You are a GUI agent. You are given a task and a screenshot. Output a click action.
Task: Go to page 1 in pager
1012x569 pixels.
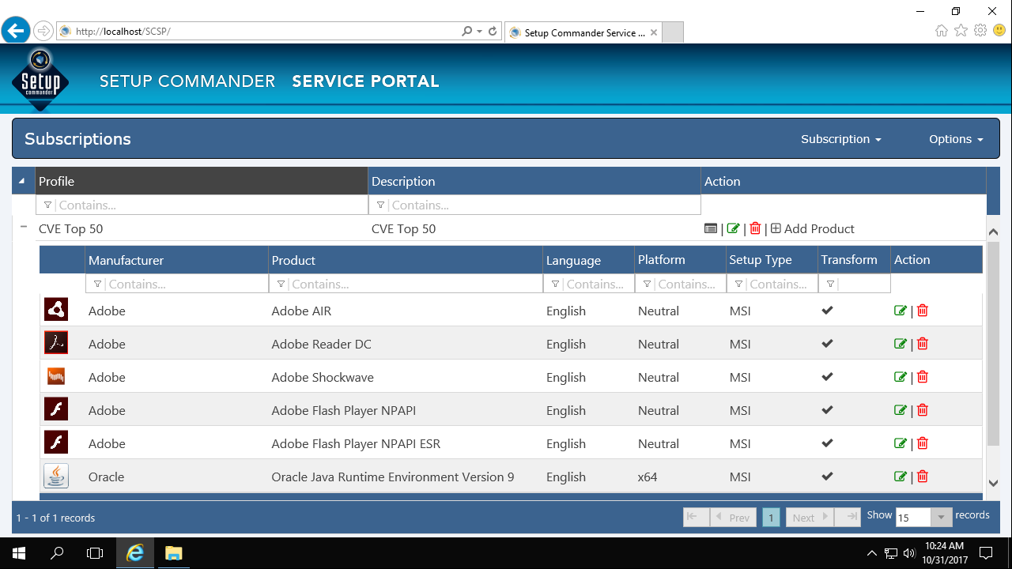pos(771,518)
